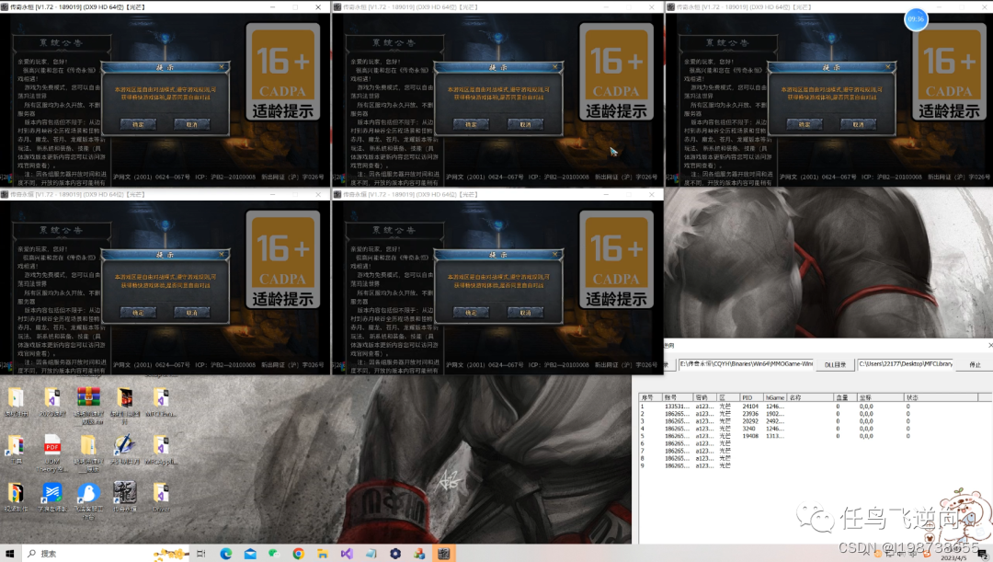Open the MFCAppli... folder on desktop

click(161, 447)
